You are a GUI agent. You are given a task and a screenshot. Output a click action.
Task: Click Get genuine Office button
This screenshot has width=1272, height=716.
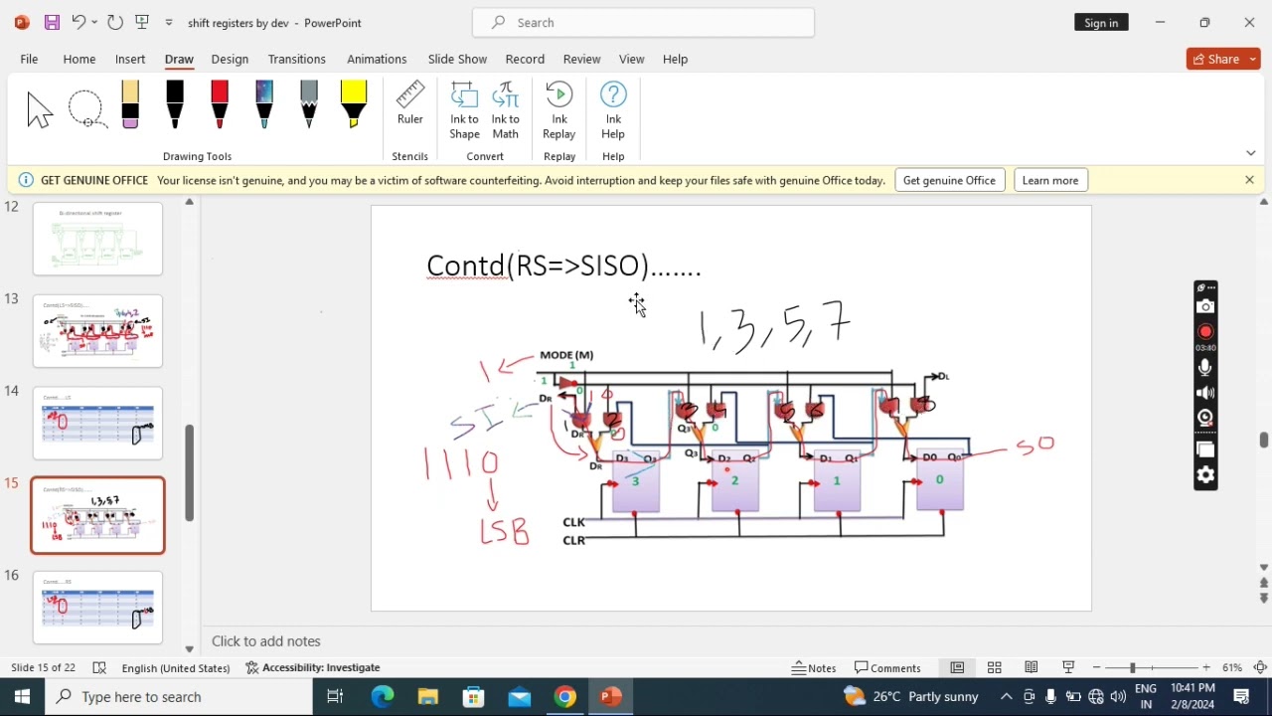(949, 180)
